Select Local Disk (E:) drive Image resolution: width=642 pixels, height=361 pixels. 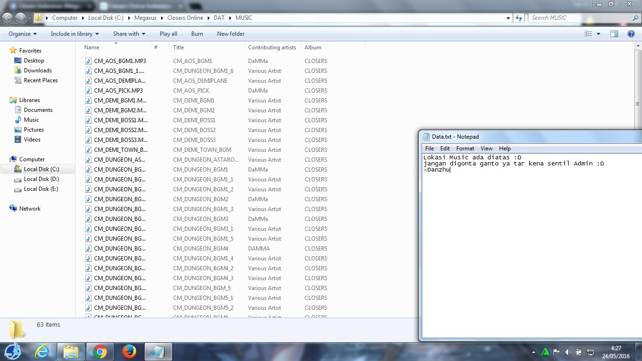click(x=41, y=189)
